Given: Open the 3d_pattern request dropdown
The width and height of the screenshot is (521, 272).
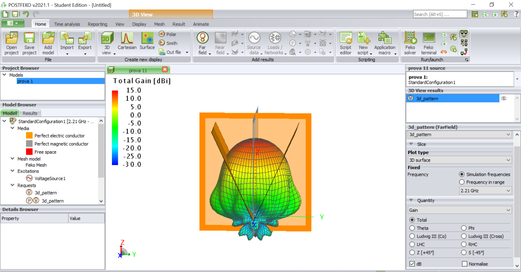Looking at the screenshot, I should pyautogui.click(x=459, y=134).
